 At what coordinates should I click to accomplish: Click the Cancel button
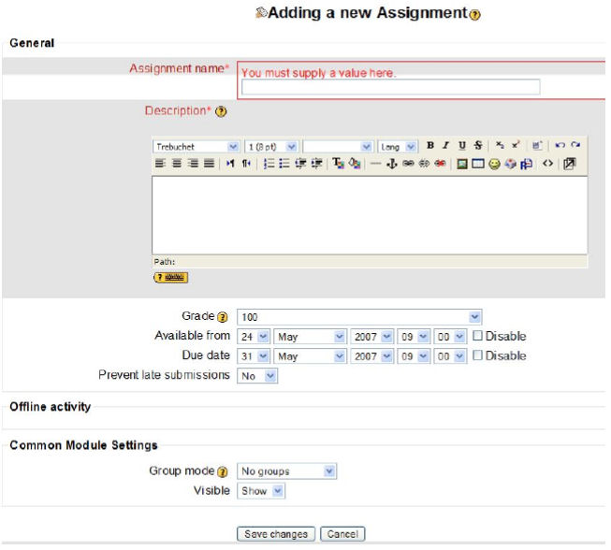342,534
